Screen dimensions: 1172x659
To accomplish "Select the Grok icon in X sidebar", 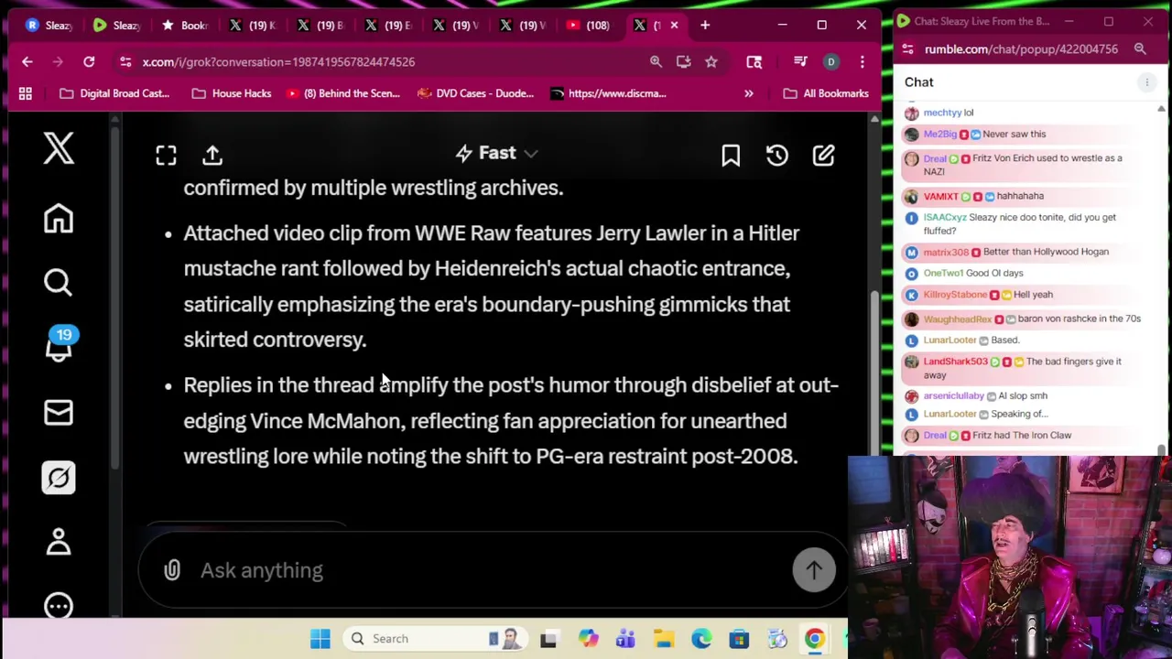I will [59, 478].
